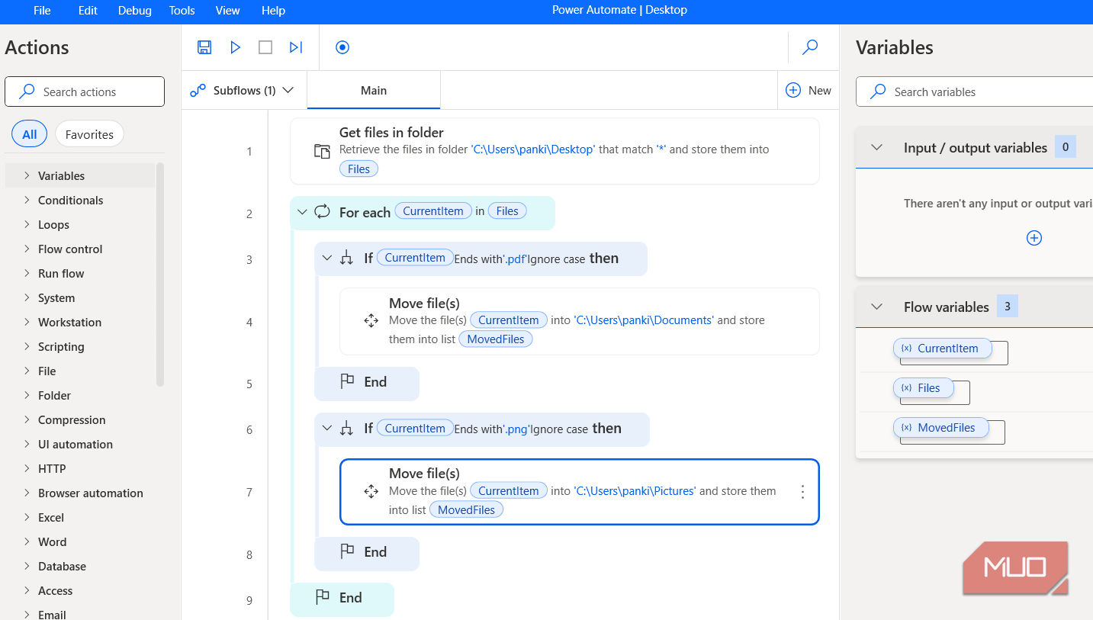The height and width of the screenshot is (620, 1093).
Task: Select the All actions filter
Action: click(29, 134)
